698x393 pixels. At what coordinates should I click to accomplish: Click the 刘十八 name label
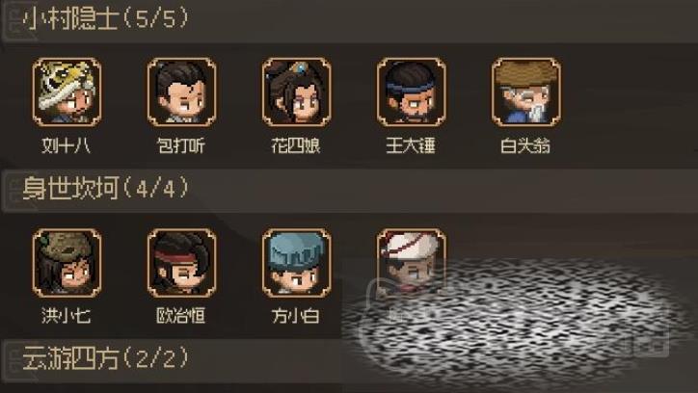coord(66,145)
